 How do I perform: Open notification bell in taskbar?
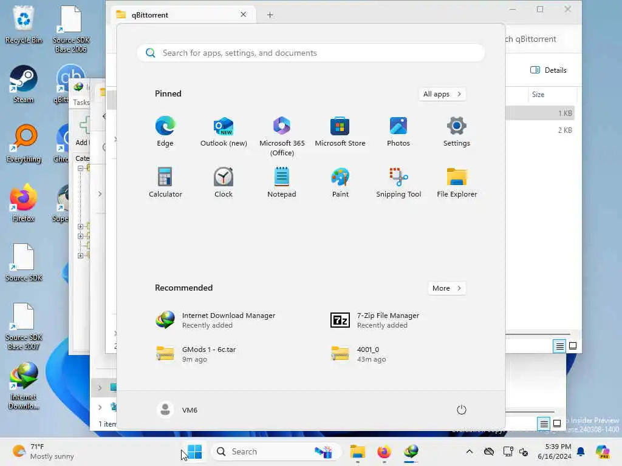pyautogui.click(x=581, y=451)
